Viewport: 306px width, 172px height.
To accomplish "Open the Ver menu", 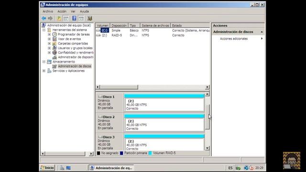I will [x=73, y=11].
